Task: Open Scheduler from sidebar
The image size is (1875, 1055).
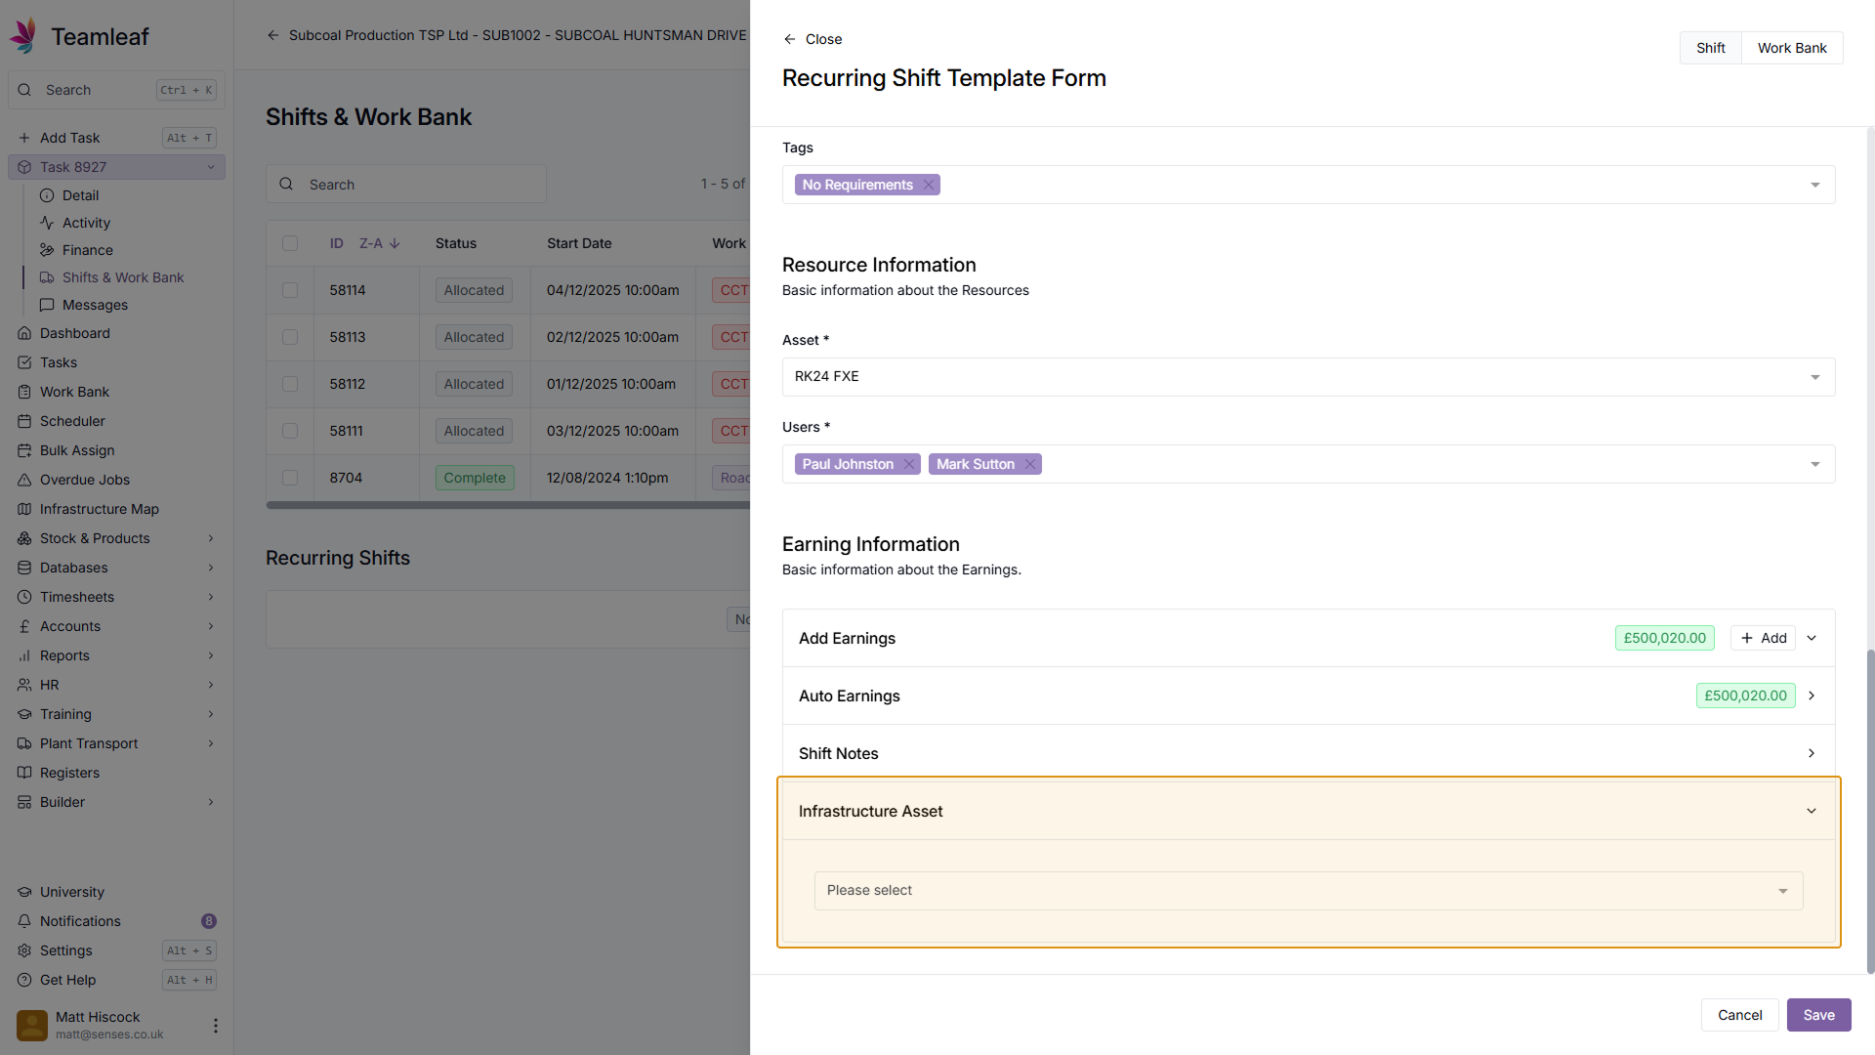Action: (72, 421)
